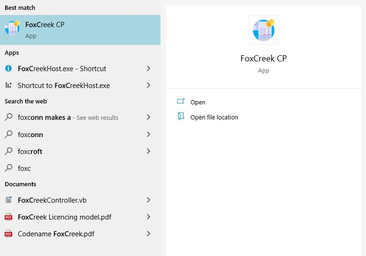Click the dotted icon beside Shortcut to FoxCreekHost.exe
The height and width of the screenshot is (256, 366).
pyautogui.click(x=8, y=85)
